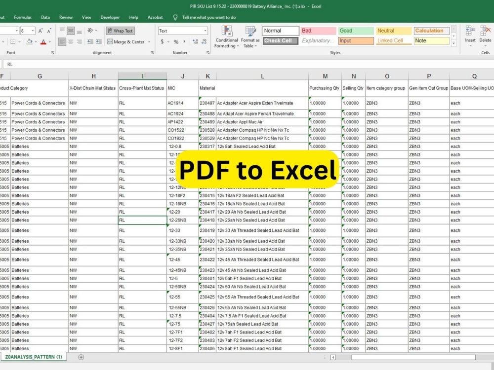Open the accounting format dropdown arrow
This screenshot has width=494, height=370.
[168, 41]
